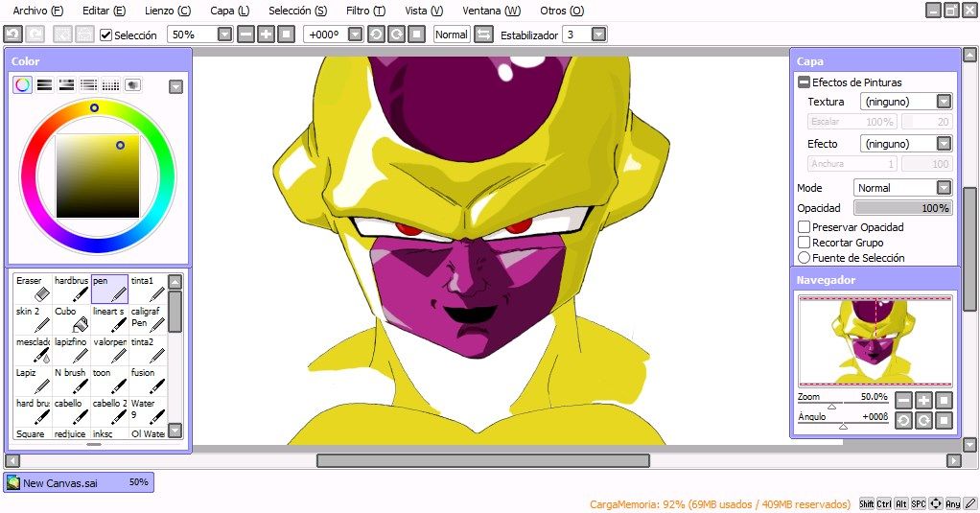Select the fusion brush tool
980x513 pixels.
pos(148,381)
